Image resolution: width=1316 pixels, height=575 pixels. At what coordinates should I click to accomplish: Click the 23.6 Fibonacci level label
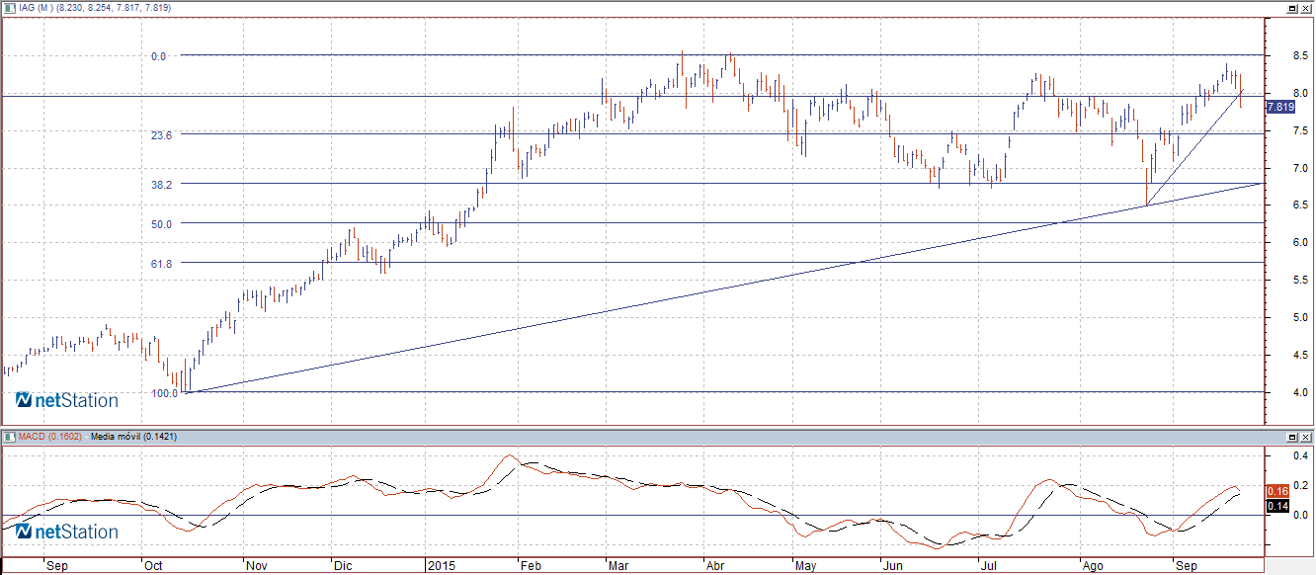pos(162,135)
